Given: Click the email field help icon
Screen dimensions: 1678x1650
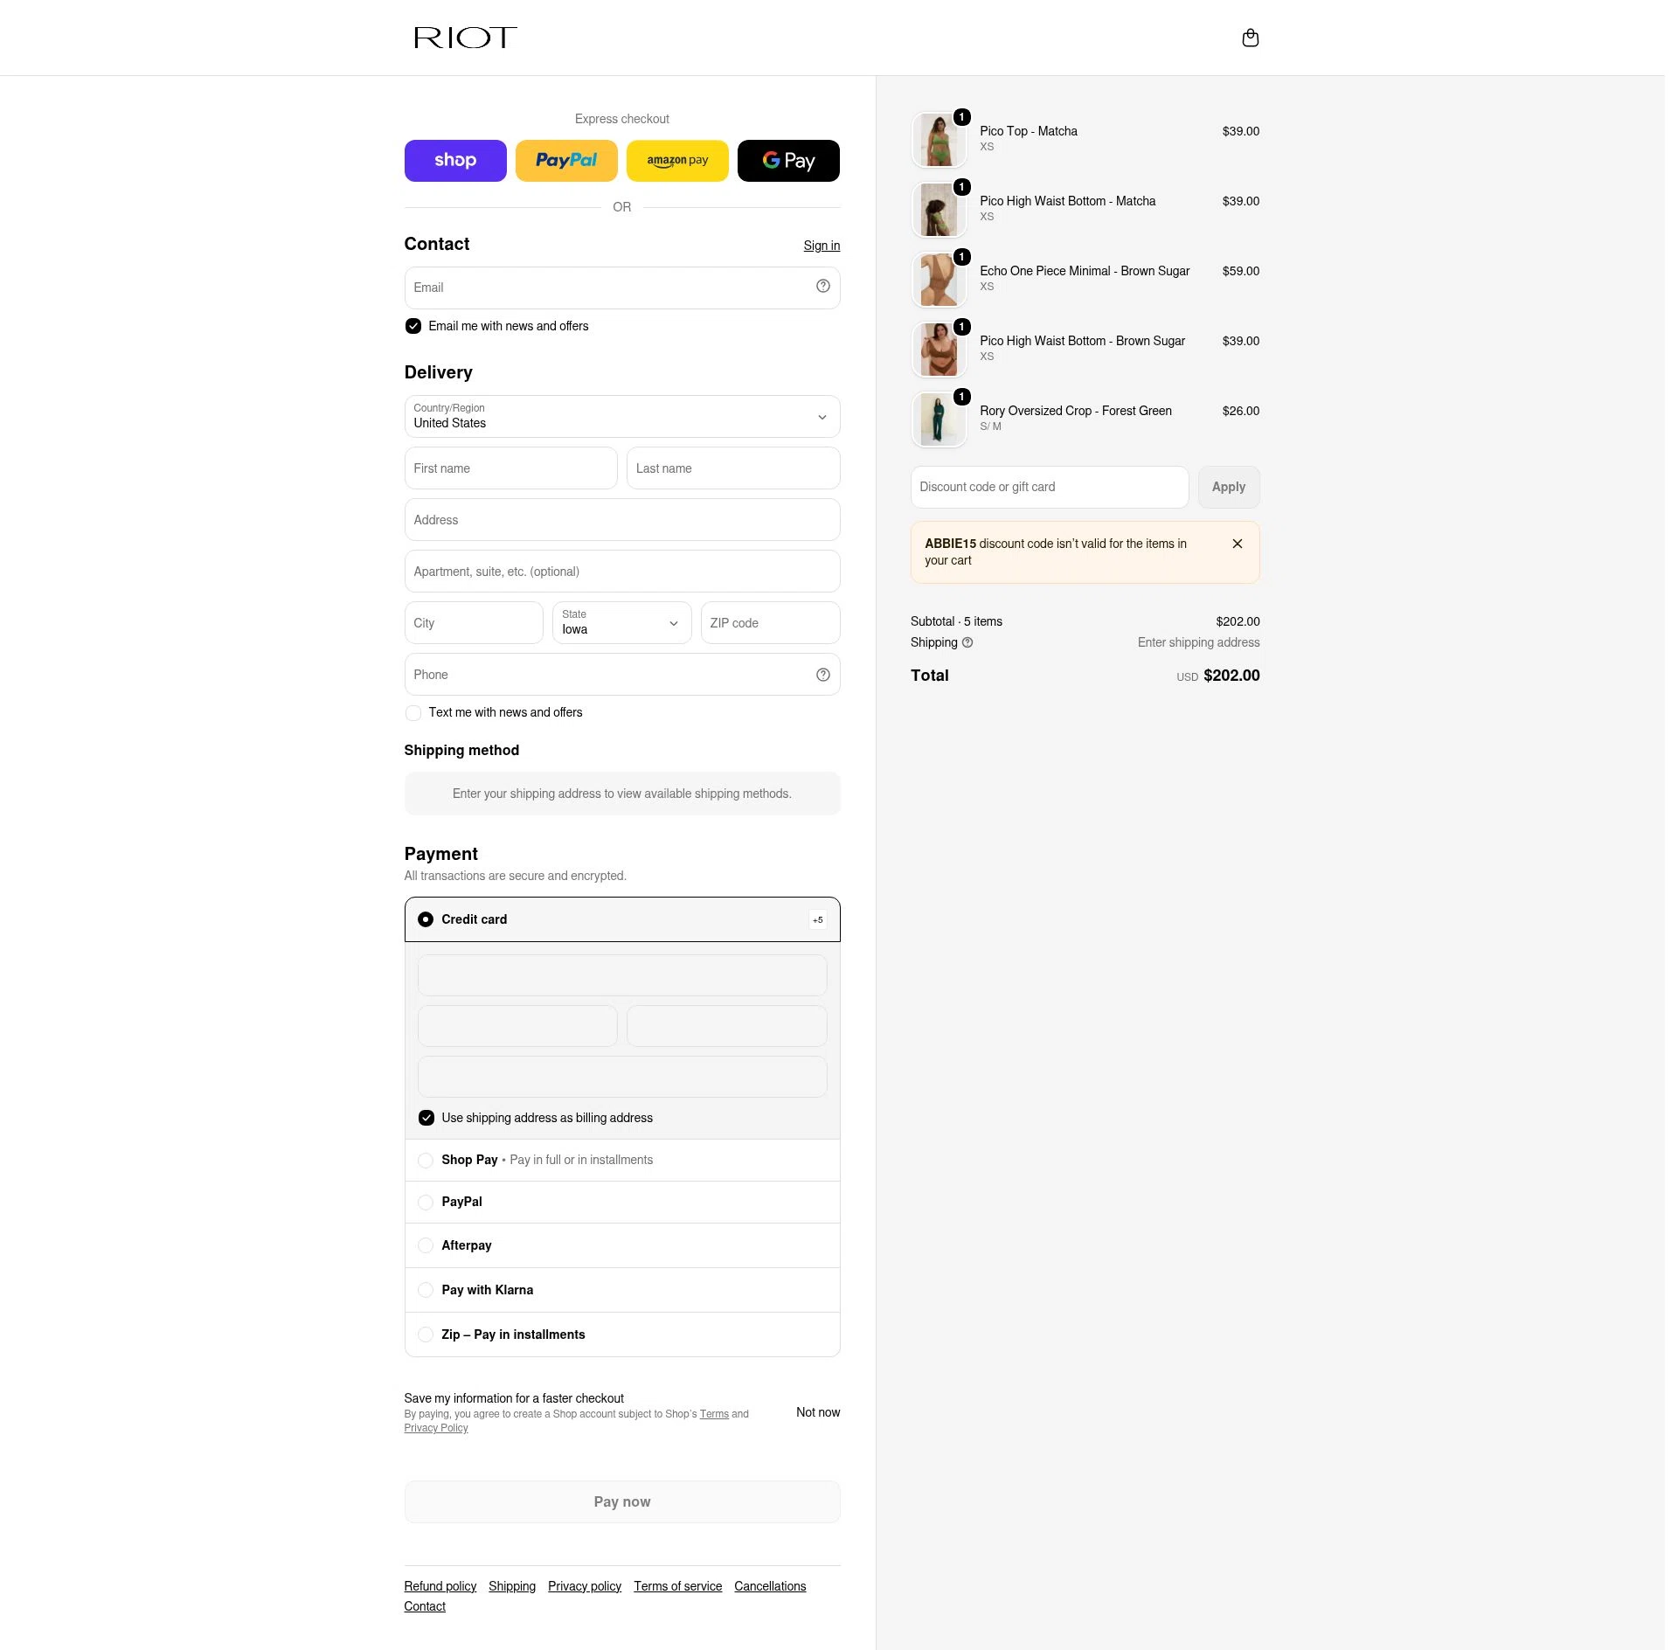Looking at the screenshot, I should click(822, 286).
